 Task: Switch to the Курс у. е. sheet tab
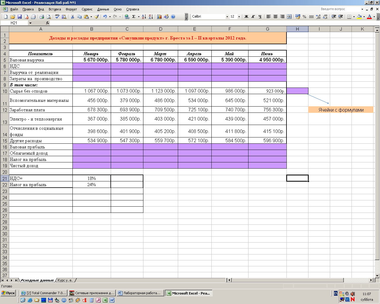tap(65, 280)
